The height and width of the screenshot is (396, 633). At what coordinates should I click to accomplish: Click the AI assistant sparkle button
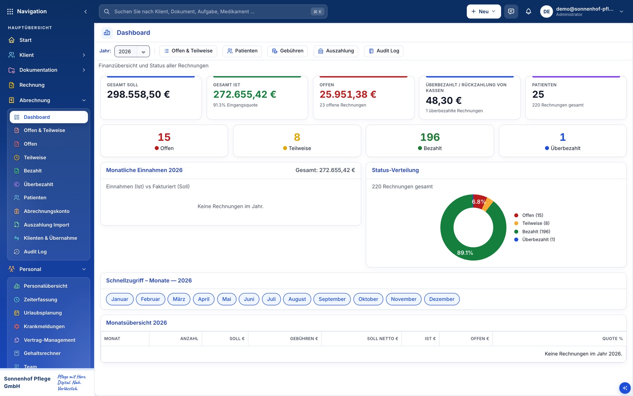click(625, 388)
